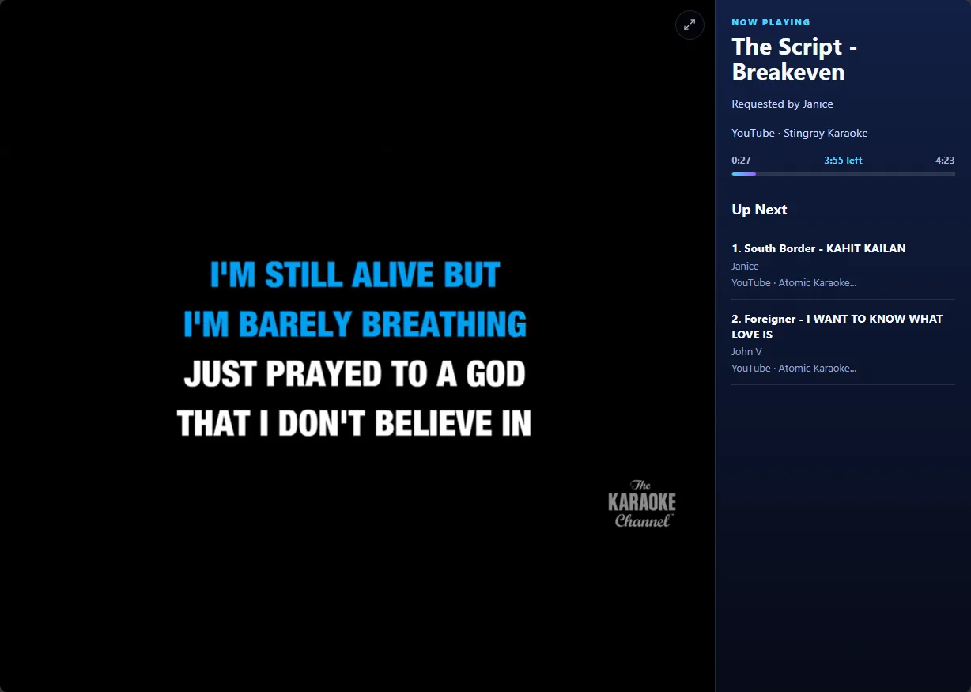Viewport: 971px width, 692px height.
Task: Click the fullscreen expand icon on the video
Action: click(690, 25)
